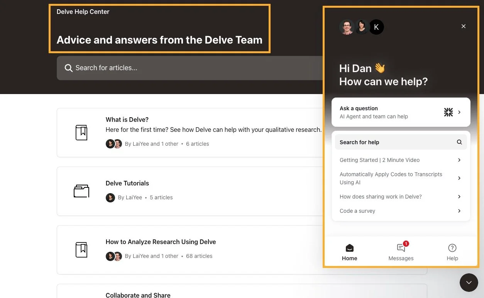The width and height of the screenshot is (484, 298).
Task: Open Automatically Apply Codes to Transcripts chevron
Action: (459, 178)
